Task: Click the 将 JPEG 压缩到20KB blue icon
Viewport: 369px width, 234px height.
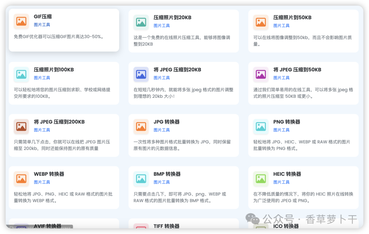Action: 141,74
